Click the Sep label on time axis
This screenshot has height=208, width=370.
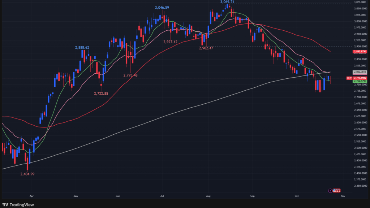pos(253,196)
